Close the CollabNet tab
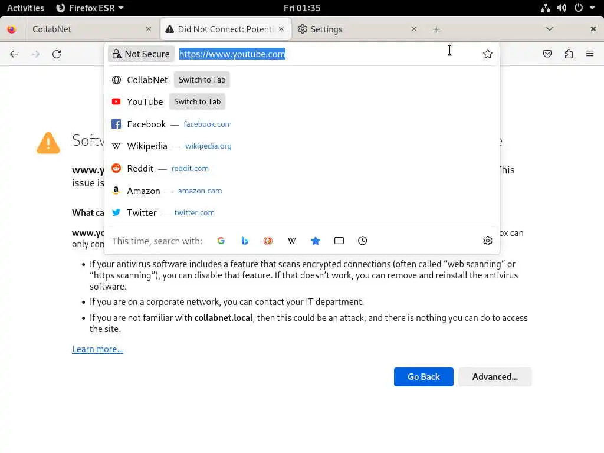604x453 pixels. (x=149, y=29)
